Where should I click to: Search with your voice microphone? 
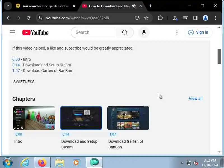pos(144,32)
